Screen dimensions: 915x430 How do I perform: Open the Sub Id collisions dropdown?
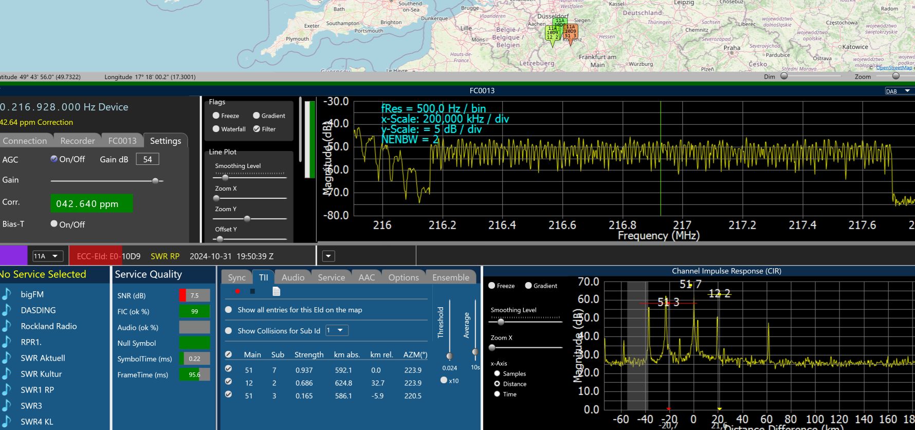tap(336, 331)
